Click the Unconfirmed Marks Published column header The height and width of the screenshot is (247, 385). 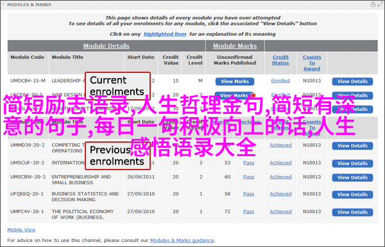235,60
